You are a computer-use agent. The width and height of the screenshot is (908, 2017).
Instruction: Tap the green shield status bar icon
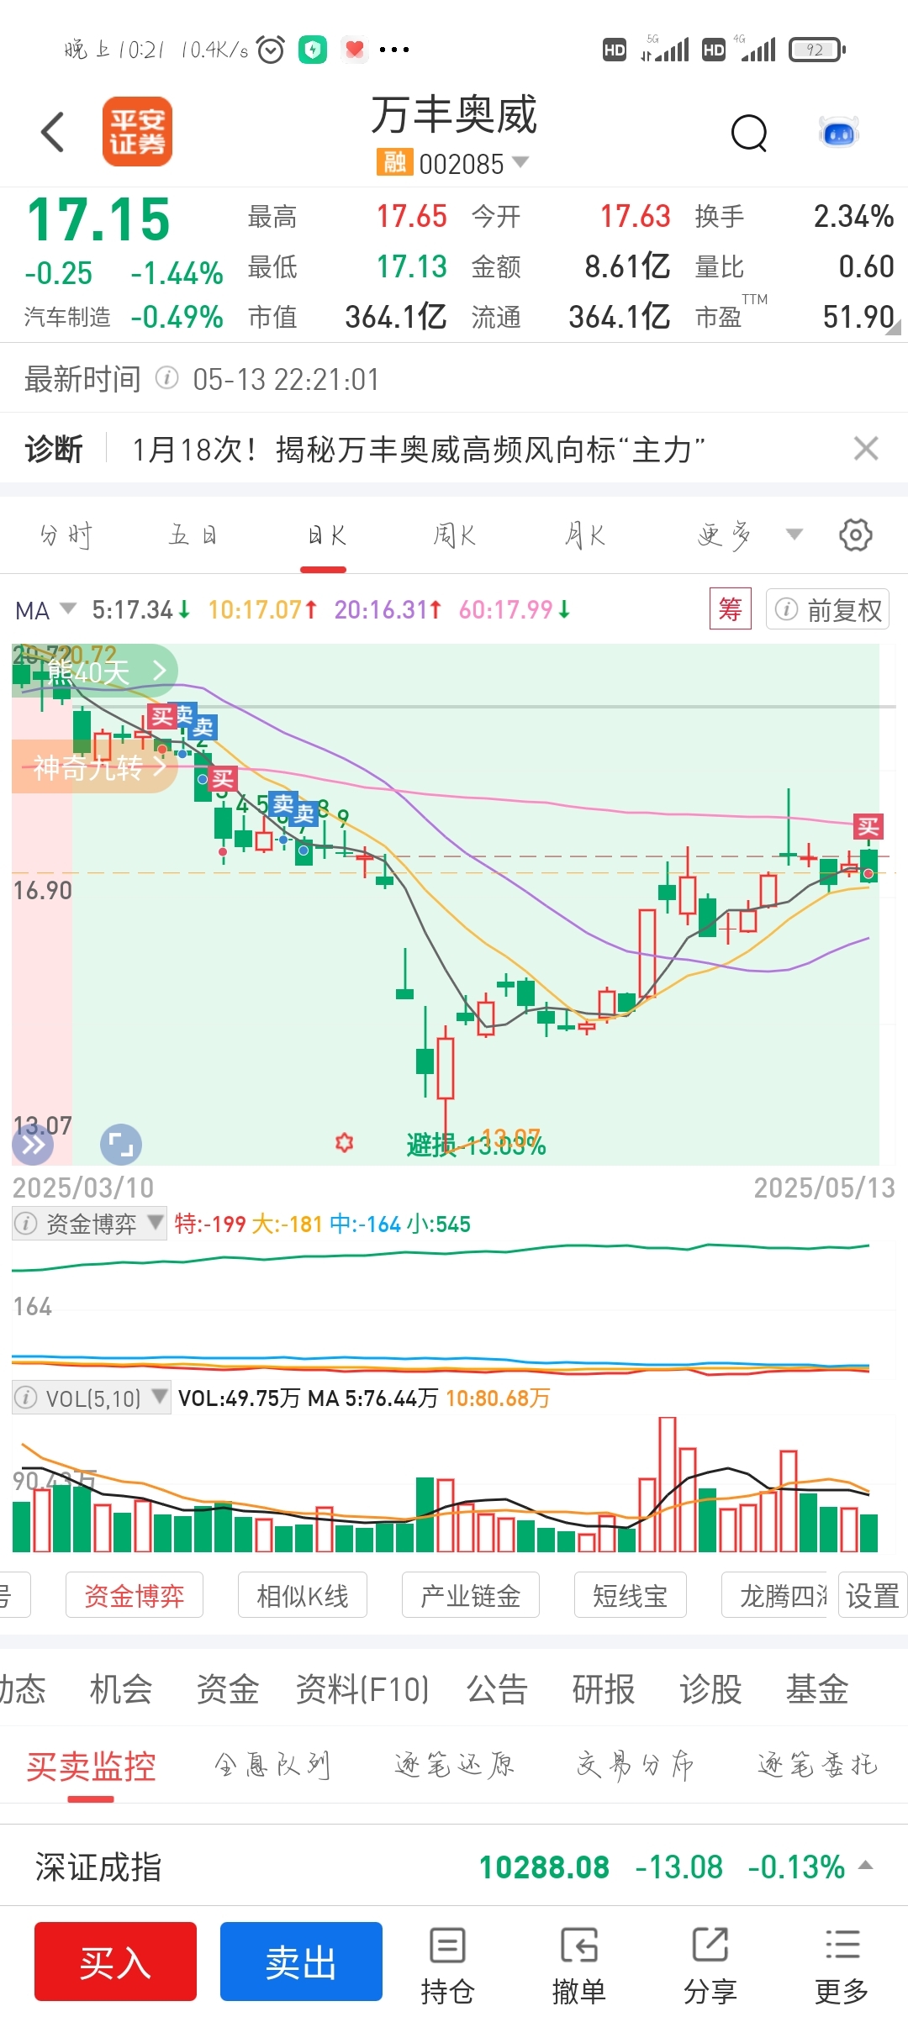point(313,50)
